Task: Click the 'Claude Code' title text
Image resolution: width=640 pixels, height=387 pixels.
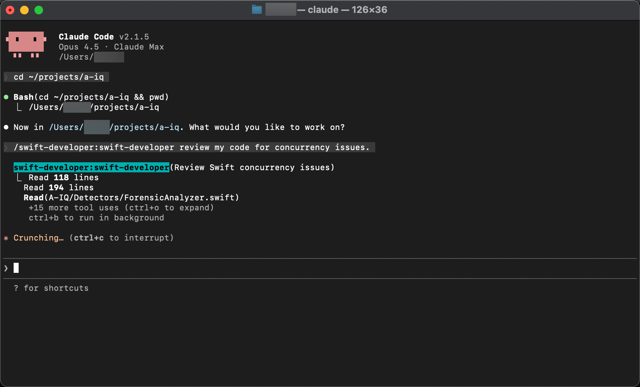Action: tap(86, 37)
